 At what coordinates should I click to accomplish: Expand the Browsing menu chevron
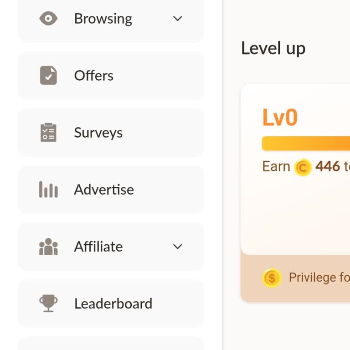pyautogui.click(x=178, y=19)
